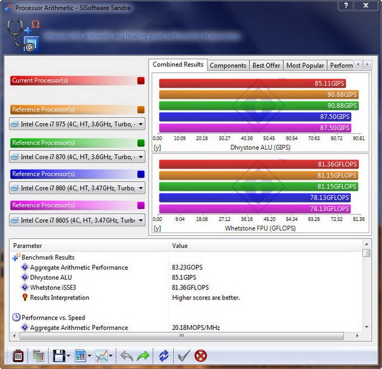Click the lightbulb Results Interpretation icon

[x=25, y=297]
